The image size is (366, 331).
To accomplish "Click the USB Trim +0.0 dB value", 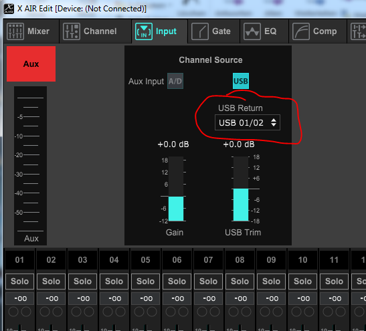I will tap(239, 144).
